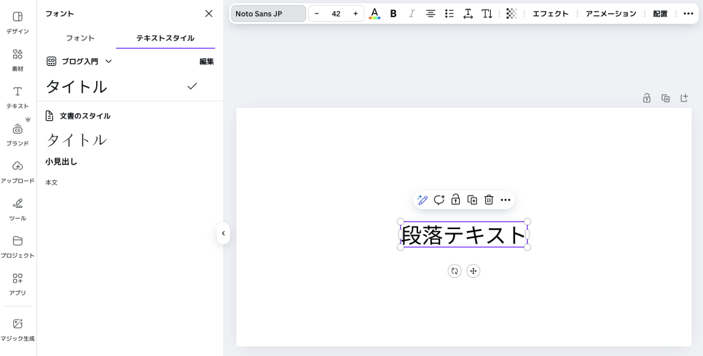Expand the ブログ入門 style dropdown
This screenshot has height=356, width=703.
108,61
